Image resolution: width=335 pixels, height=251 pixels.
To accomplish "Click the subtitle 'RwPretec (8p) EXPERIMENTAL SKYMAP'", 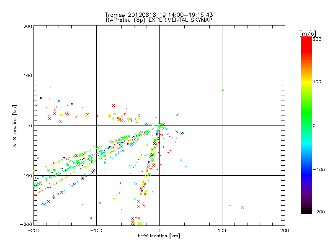I will [159, 20].
